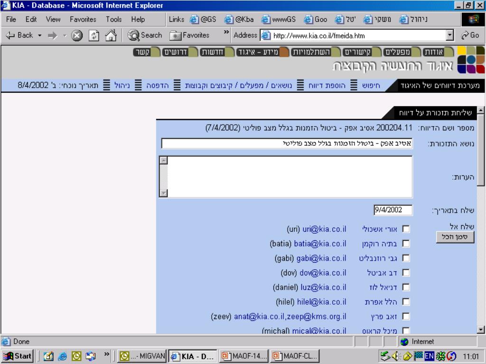
Task: Refresh the page with the Refresh icon
Action: [93, 36]
